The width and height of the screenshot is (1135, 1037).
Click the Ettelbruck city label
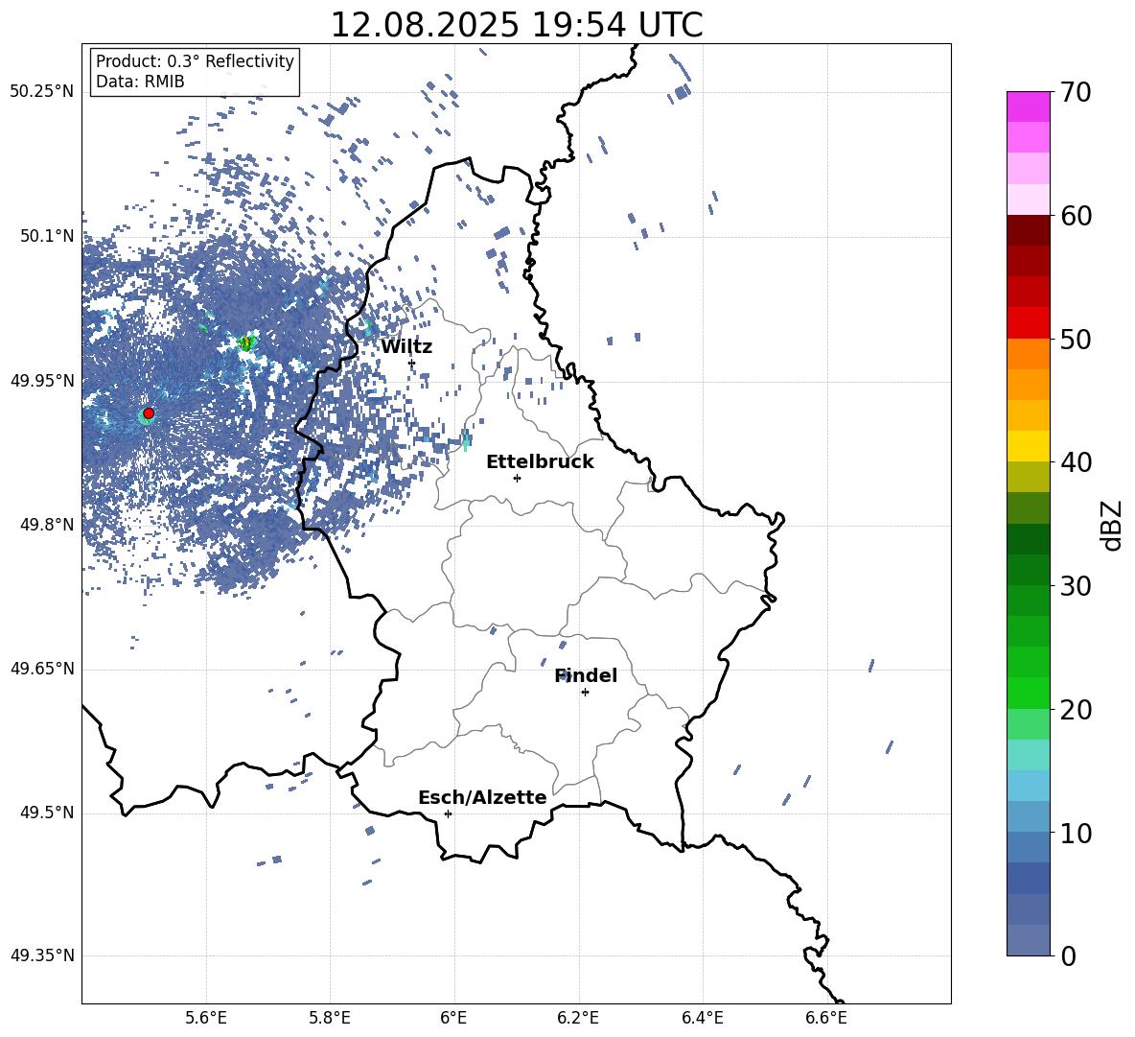click(x=540, y=462)
